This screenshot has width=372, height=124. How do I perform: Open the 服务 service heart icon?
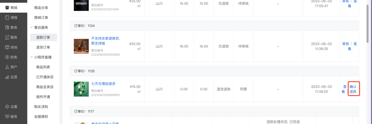7,116
